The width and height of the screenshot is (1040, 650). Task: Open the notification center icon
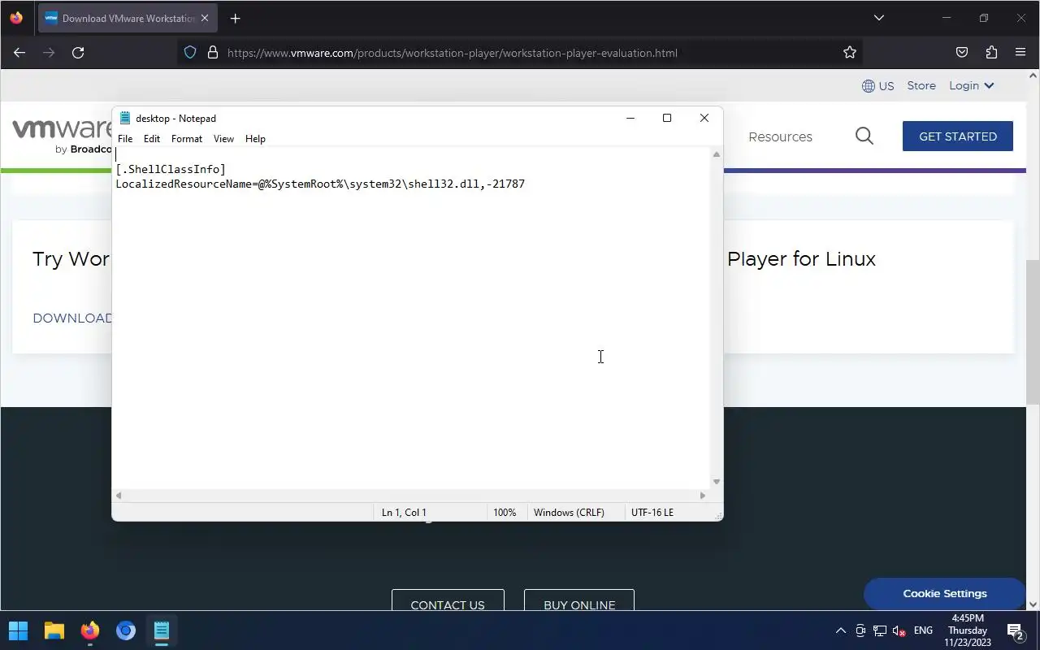(x=1016, y=630)
